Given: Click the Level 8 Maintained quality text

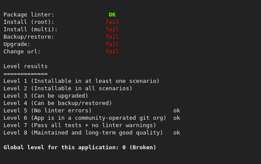Looking at the screenshot, I should (x=83, y=133).
